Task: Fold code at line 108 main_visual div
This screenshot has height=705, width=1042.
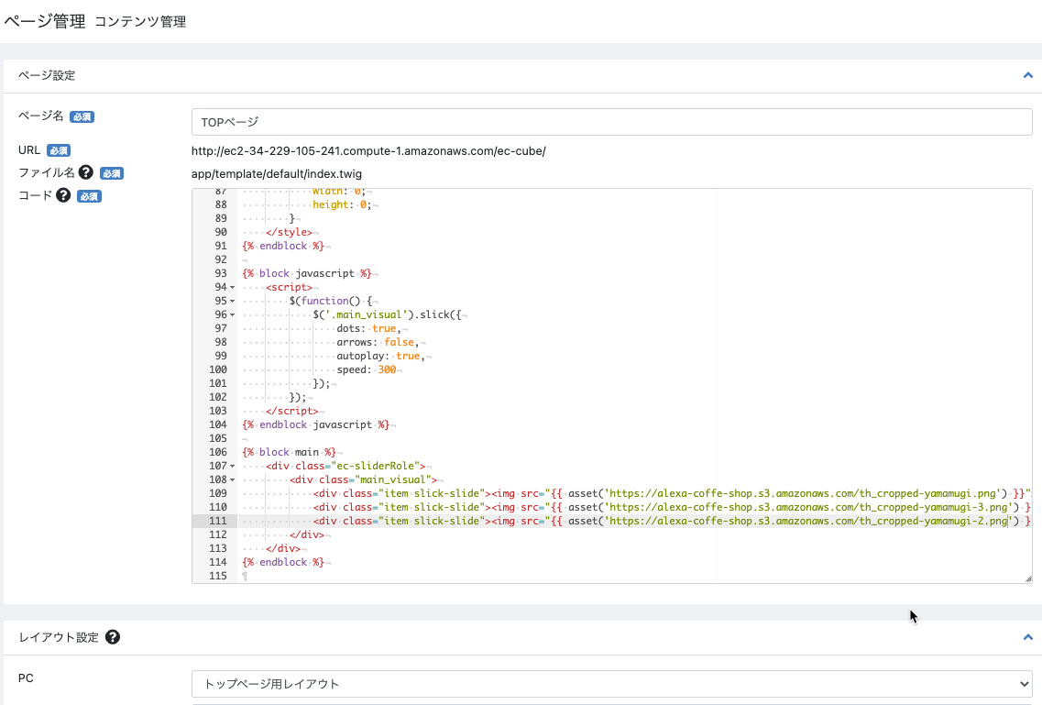Action: point(233,479)
